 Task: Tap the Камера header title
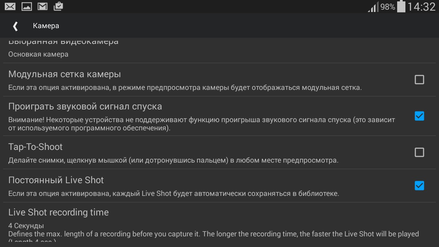(x=46, y=26)
